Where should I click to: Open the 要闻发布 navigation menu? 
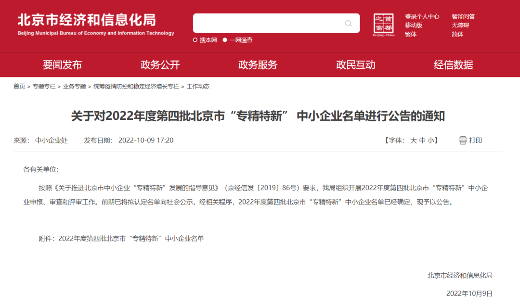point(62,64)
